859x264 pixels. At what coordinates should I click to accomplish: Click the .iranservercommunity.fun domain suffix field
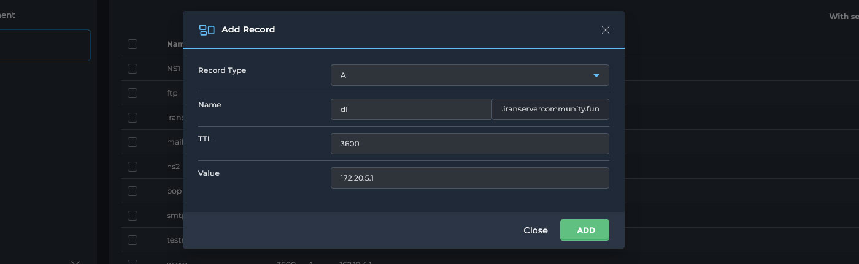(x=550, y=110)
